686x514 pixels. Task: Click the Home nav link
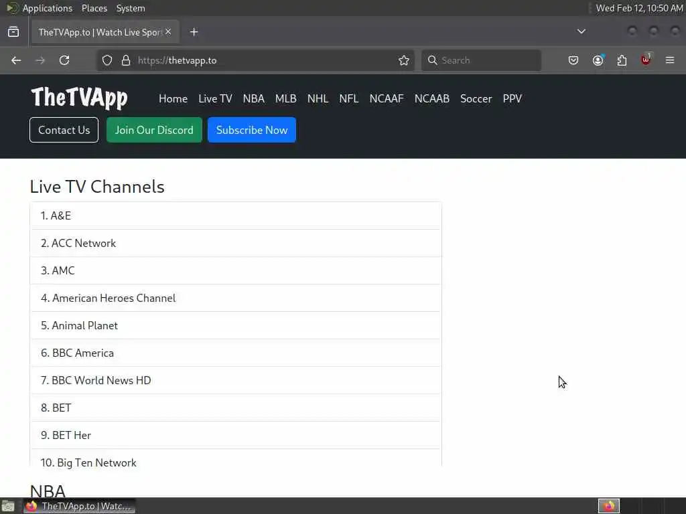tap(174, 99)
